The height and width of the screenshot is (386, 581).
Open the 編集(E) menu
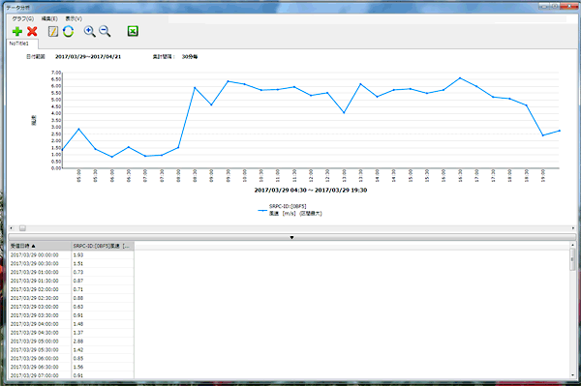click(x=49, y=18)
